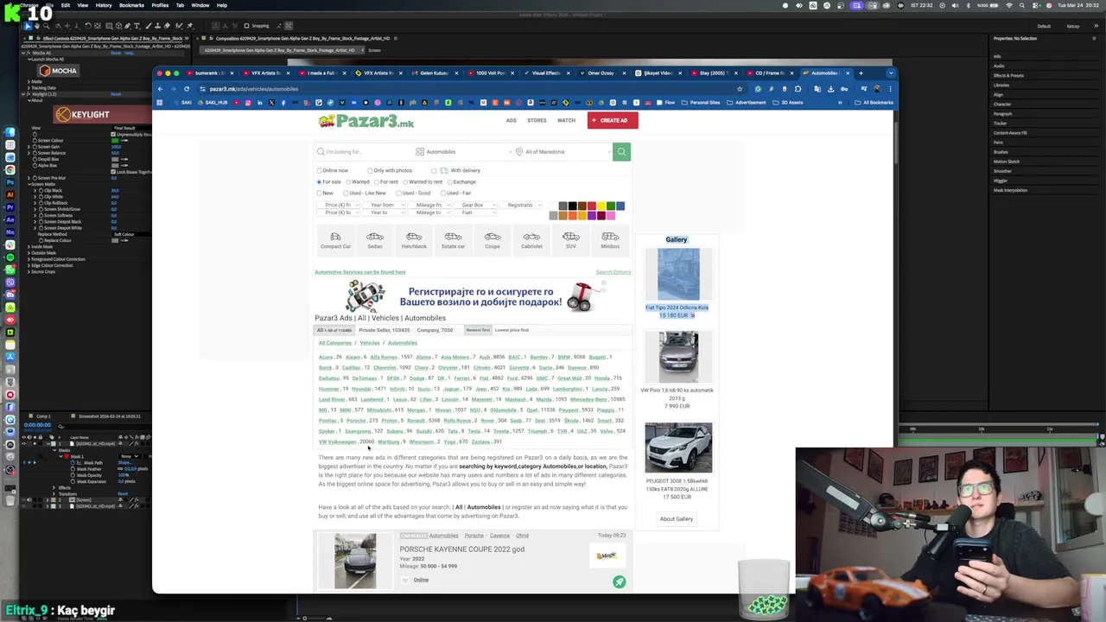Launch Mocha AE with the MOCHA button
Image resolution: width=1106 pixels, height=622 pixels.
[x=58, y=71]
